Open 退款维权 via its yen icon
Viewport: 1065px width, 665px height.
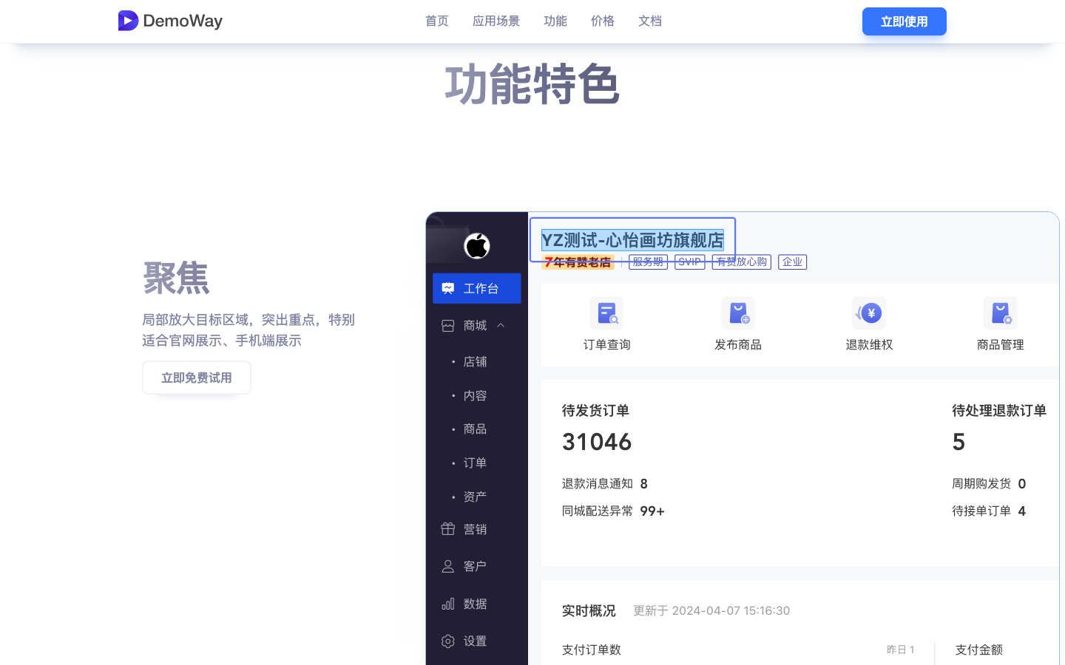pos(868,313)
